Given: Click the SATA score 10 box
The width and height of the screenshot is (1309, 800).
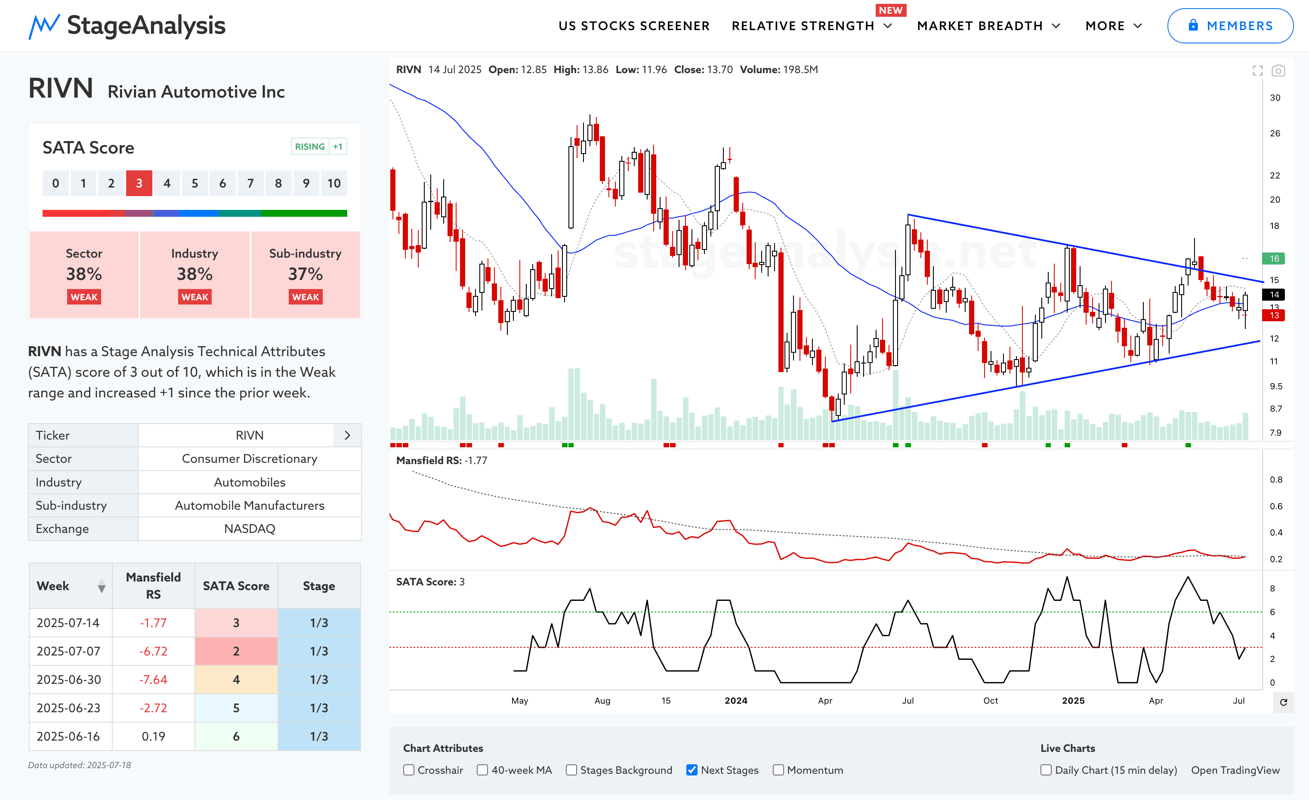Looking at the screenshot, I should pos(333,183).
